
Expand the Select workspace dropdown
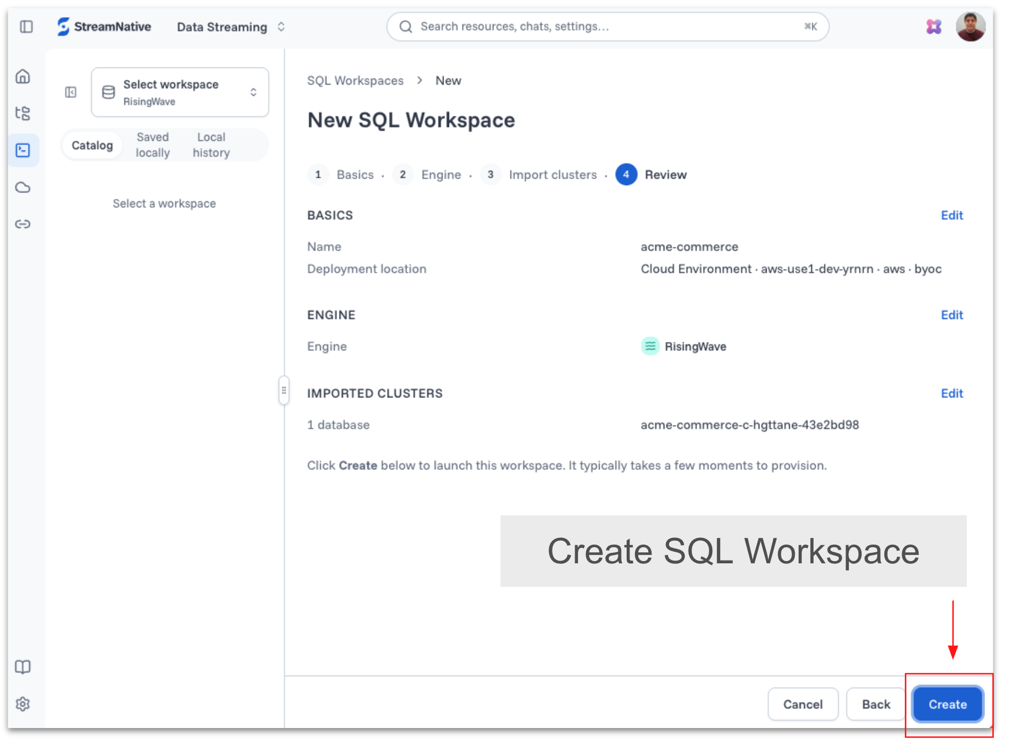(x=180, y=92)
